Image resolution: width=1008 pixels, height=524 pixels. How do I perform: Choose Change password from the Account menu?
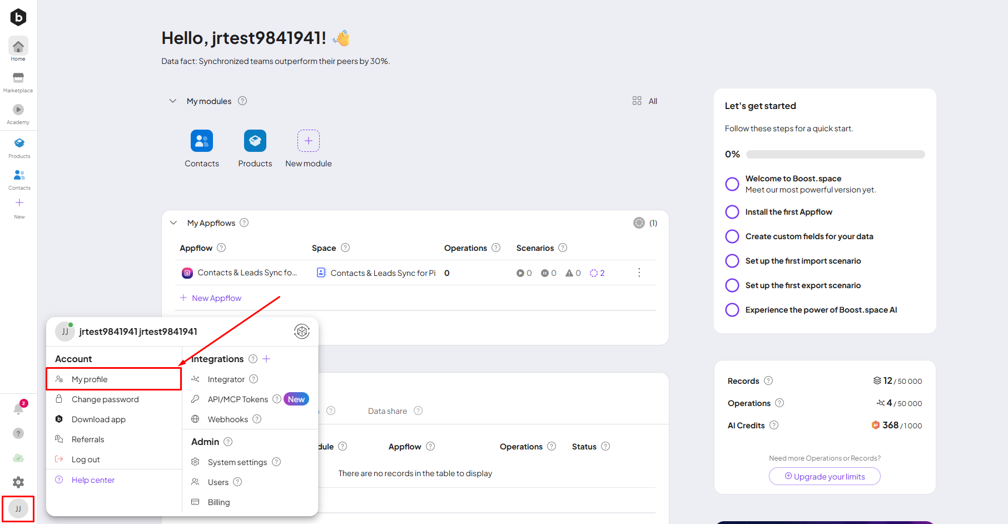(x=105, y=399)
